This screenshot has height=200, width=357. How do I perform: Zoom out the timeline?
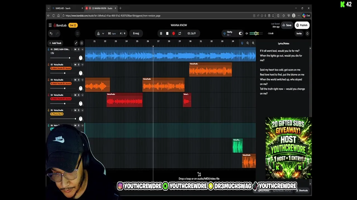point(247,43)
